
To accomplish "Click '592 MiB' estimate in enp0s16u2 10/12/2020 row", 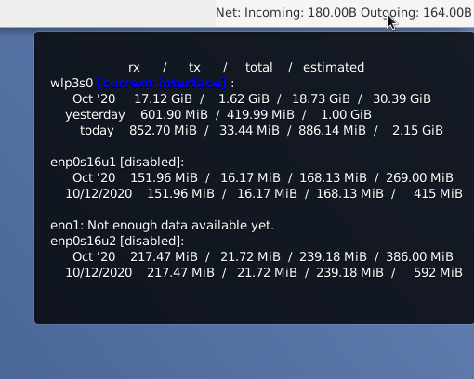I will [x=438, y=273].
